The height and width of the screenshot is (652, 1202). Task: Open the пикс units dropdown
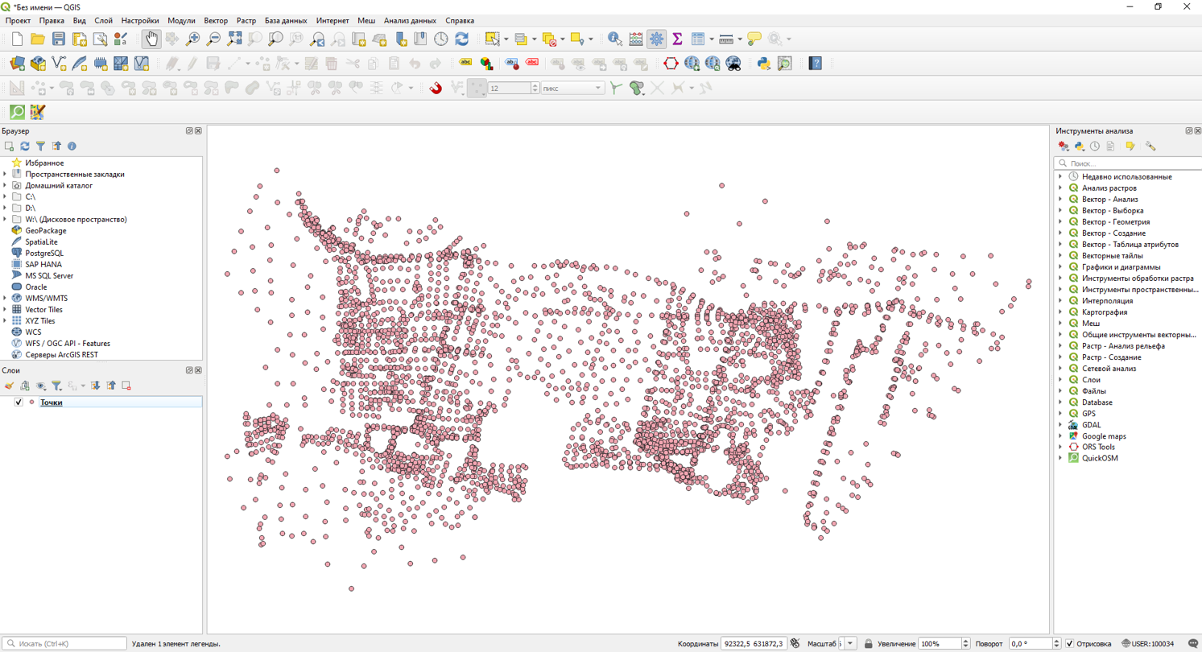click(598, 88)
